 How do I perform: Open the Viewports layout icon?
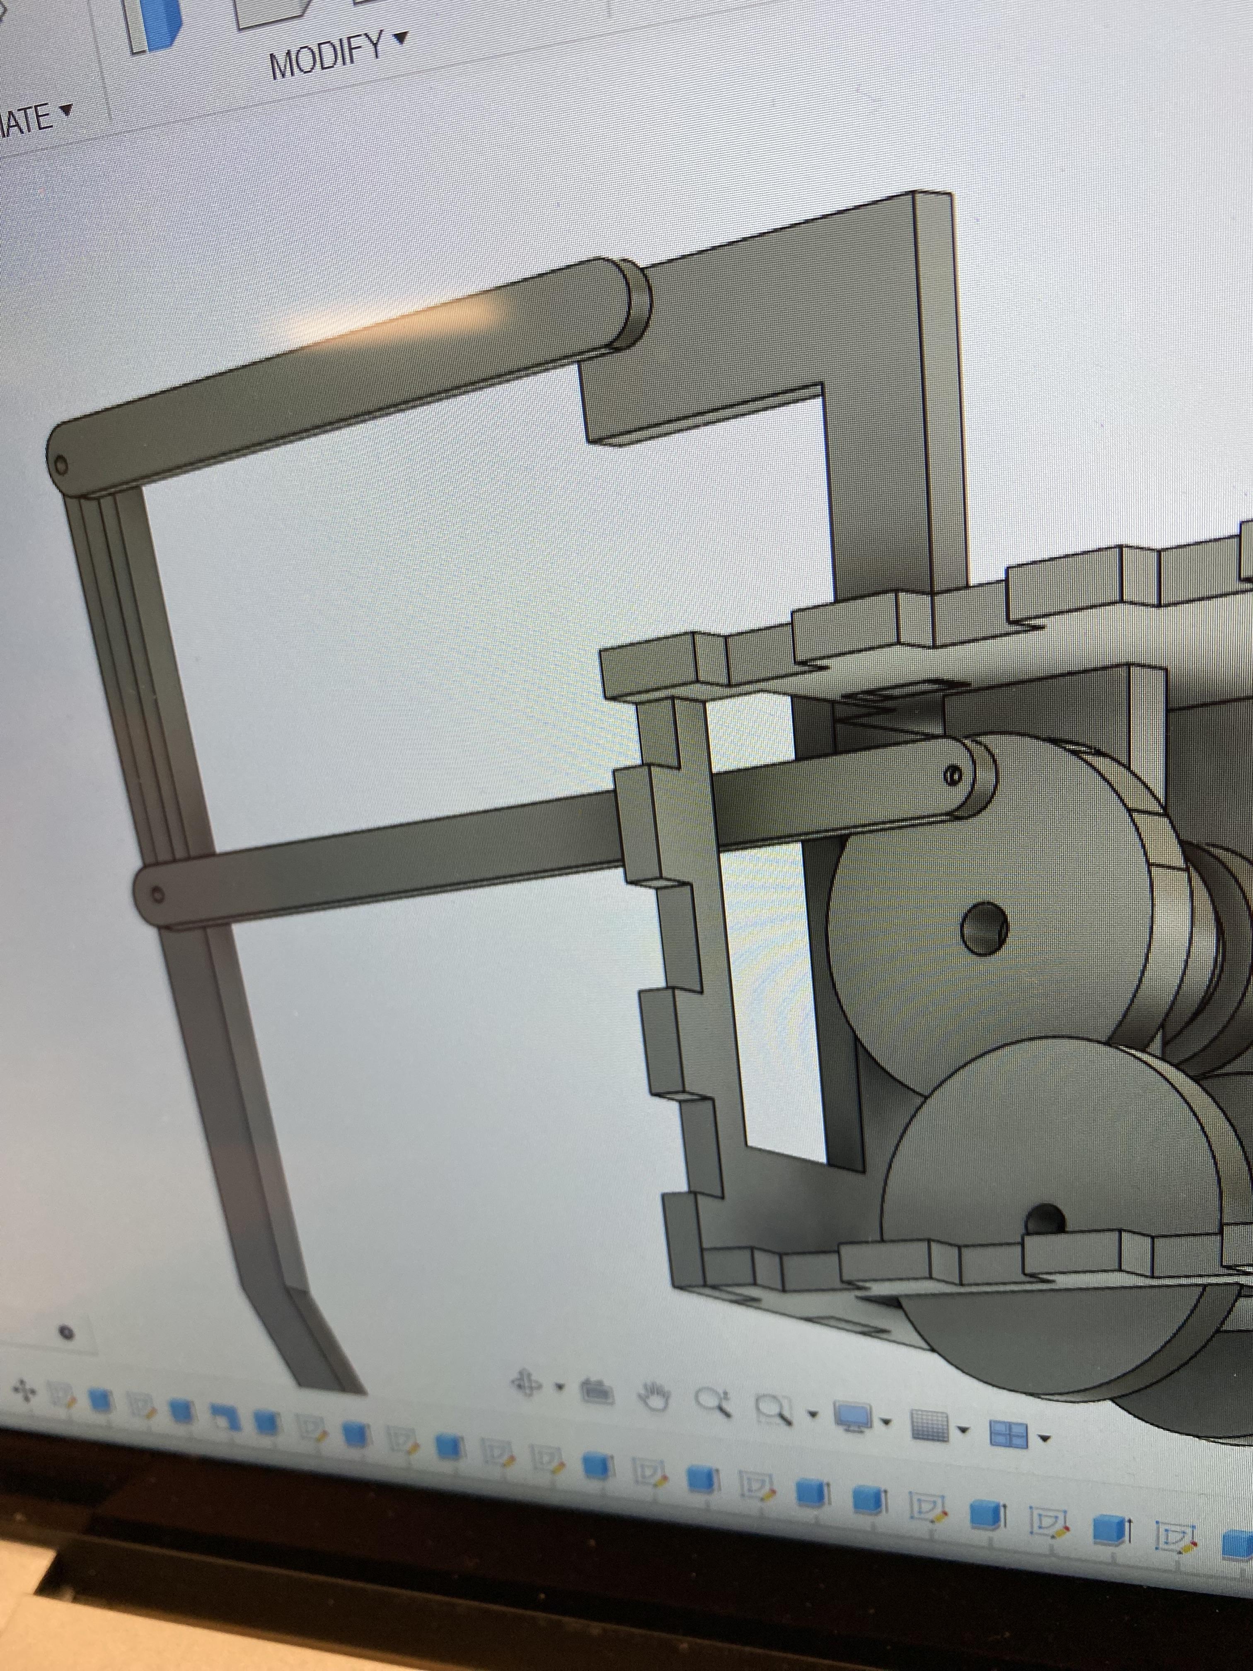(x=1009, y=1434)
